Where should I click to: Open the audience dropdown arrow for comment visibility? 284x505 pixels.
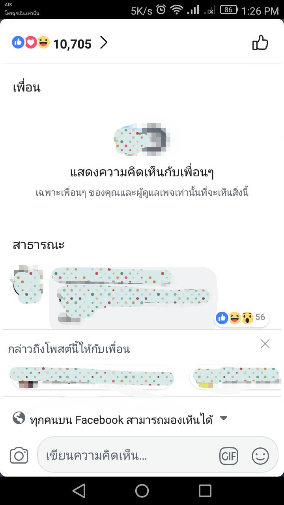click(x=224, y=418)
